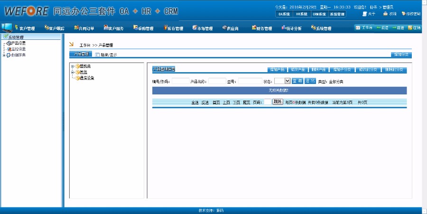Expand the 整机类 category node
Screen dimensions: 427x214
coord(73,66)
